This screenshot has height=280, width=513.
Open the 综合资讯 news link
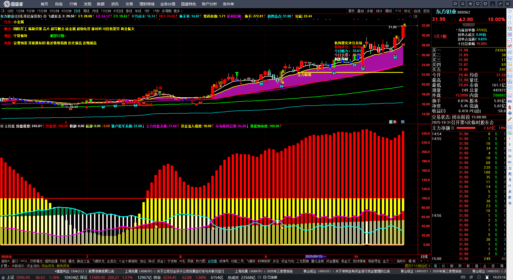point(48,266)
